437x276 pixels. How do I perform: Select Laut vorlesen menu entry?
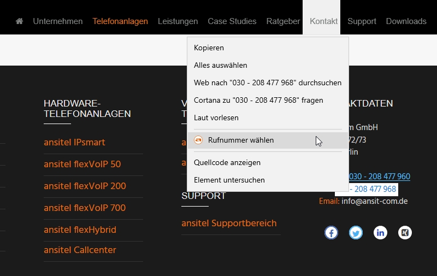pyautogui.click(x=268, y=118)
